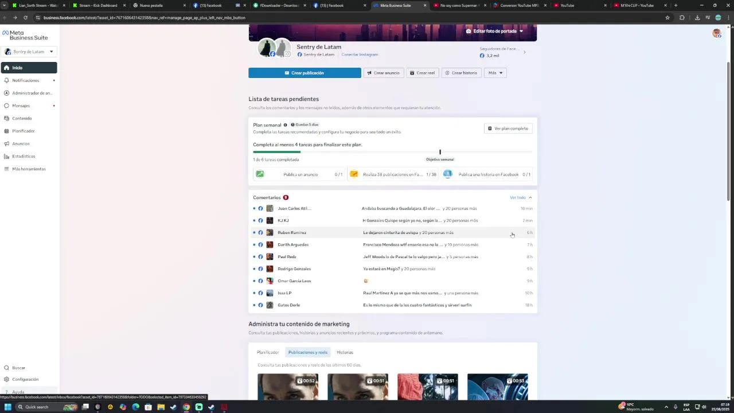Click Objetivo semanal marker on progress bar
Screen dimensions: 734x413
[x=440, y=152]
